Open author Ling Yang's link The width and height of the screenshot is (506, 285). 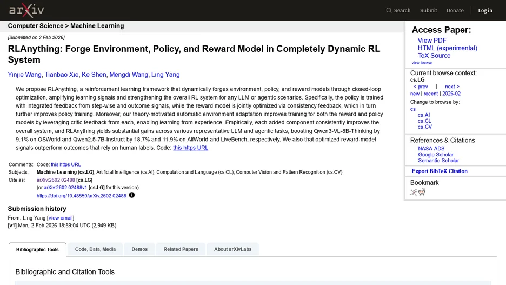tap(165, 75)
